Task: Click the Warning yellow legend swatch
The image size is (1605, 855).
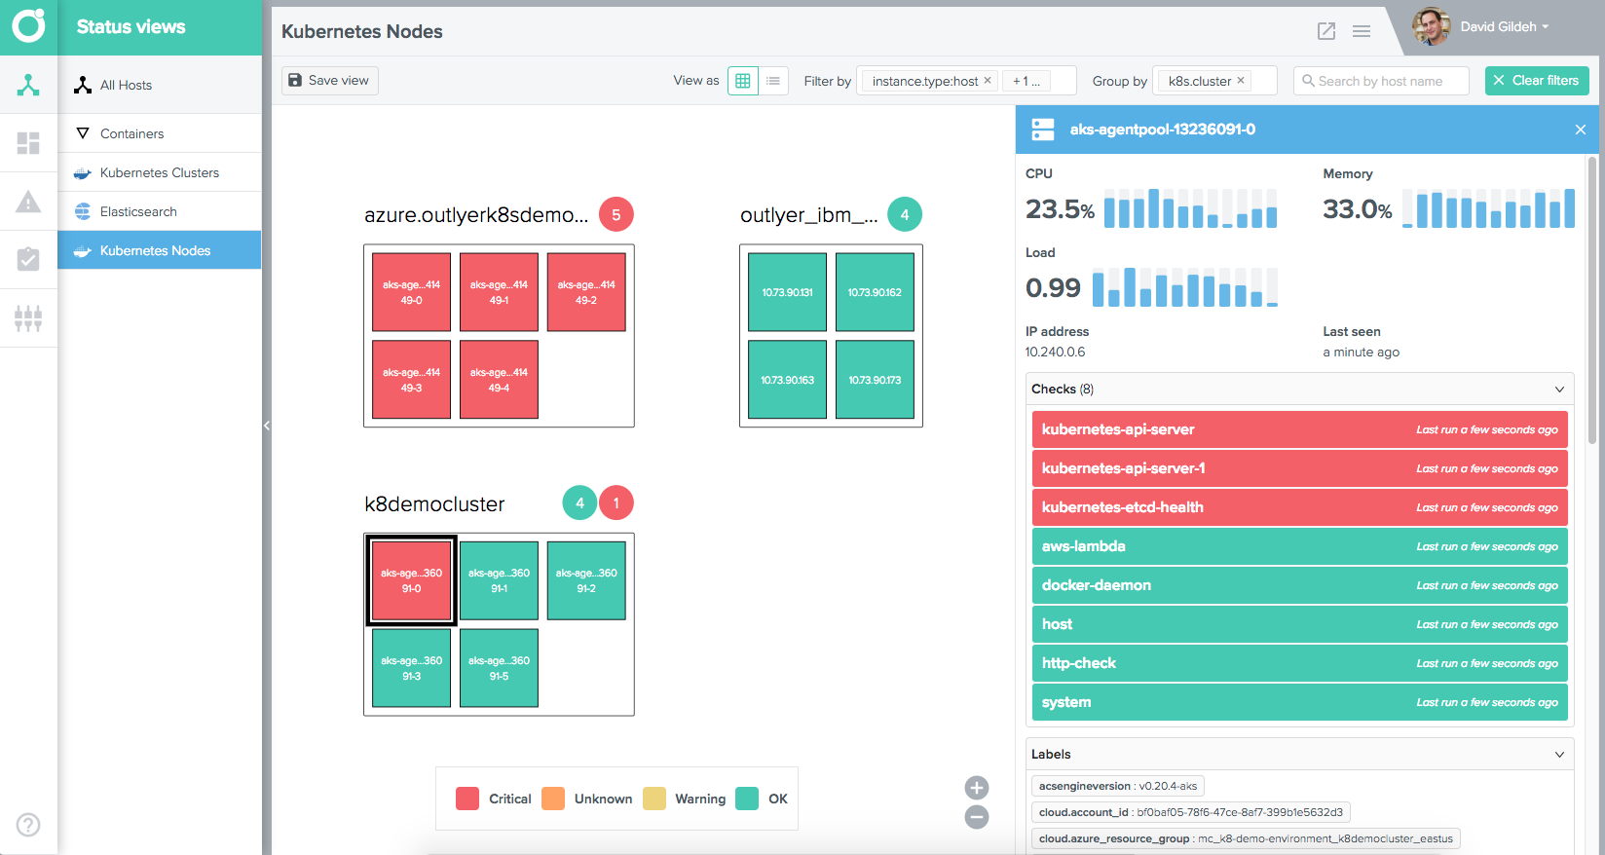Action: point(654,799)
